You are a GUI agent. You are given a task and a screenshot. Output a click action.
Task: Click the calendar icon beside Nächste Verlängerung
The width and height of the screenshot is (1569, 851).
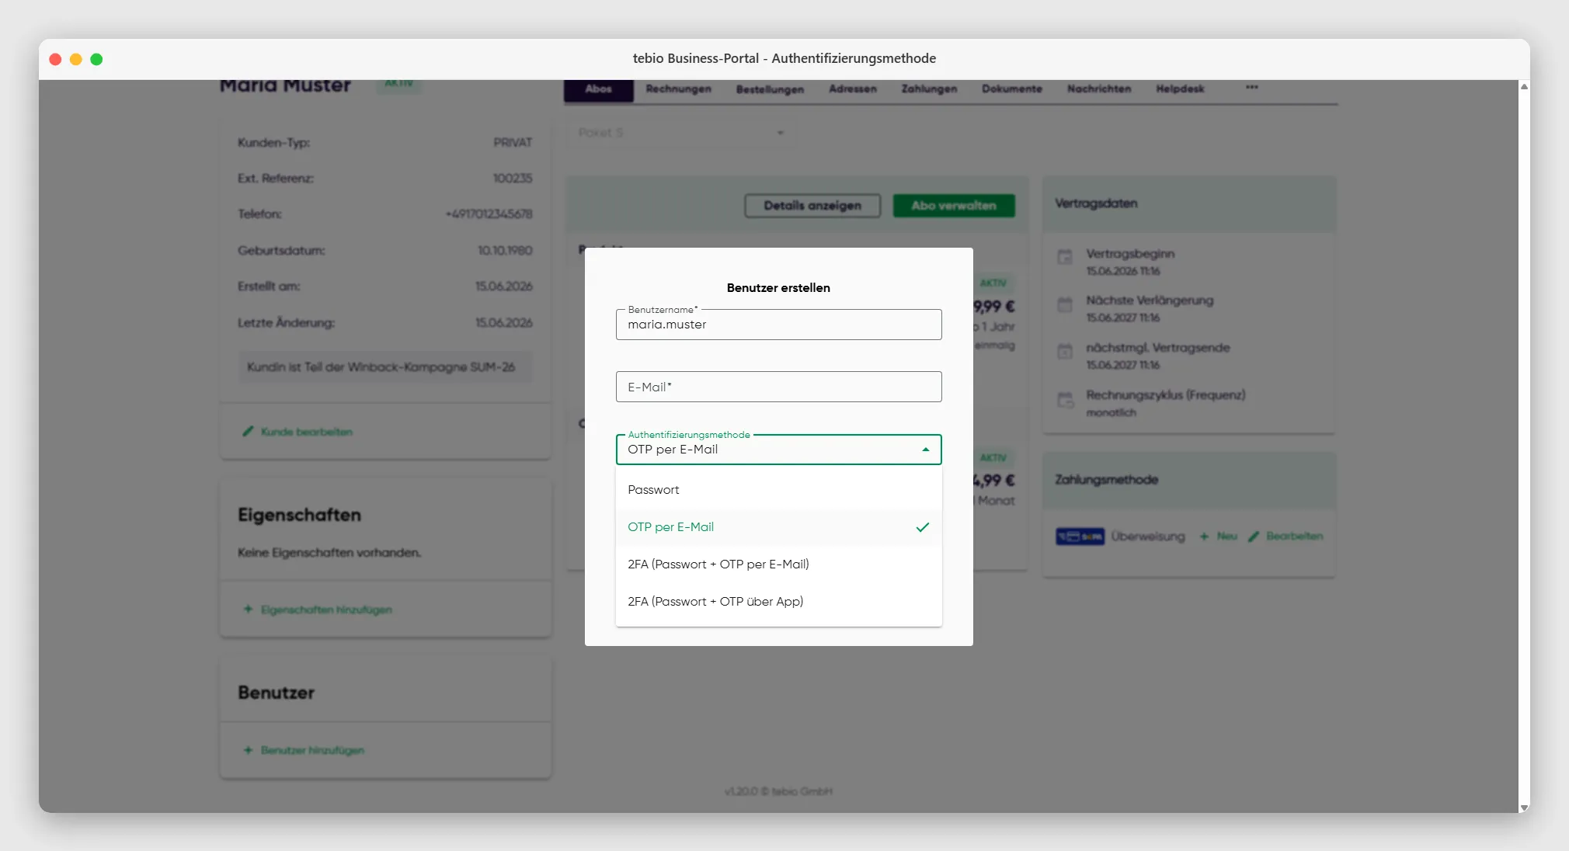click(x=1065, y=304)
